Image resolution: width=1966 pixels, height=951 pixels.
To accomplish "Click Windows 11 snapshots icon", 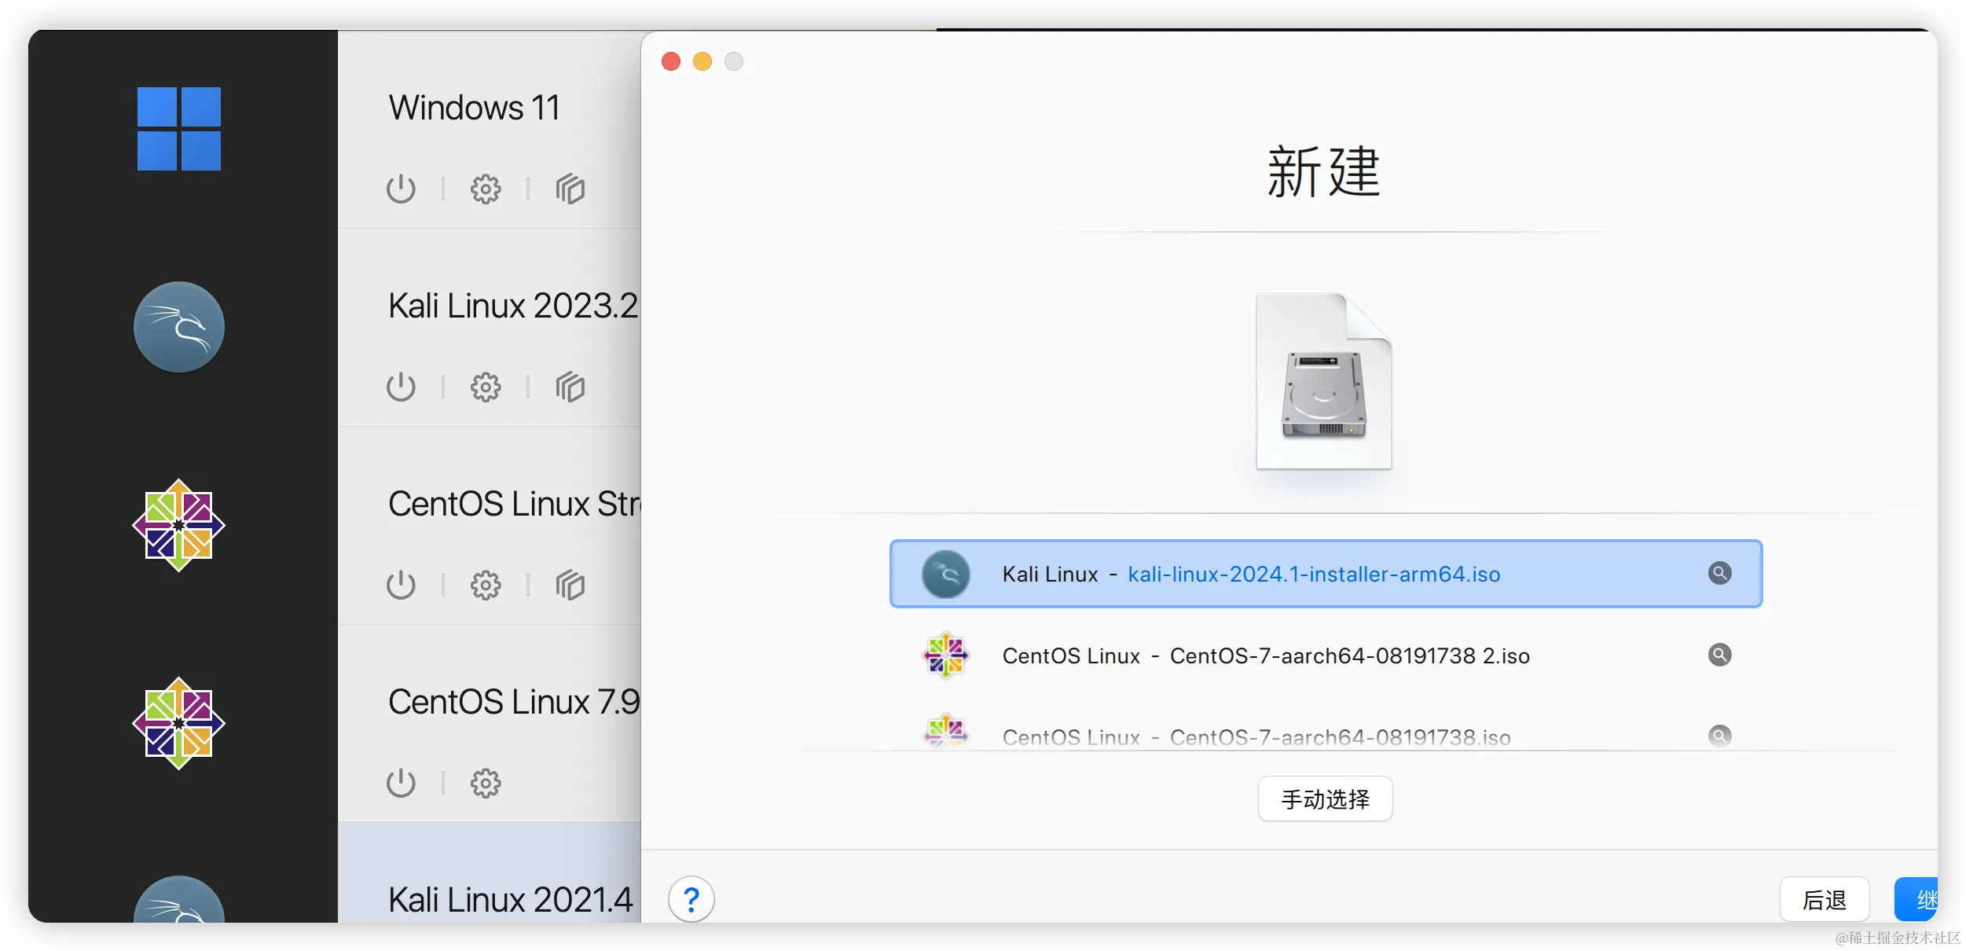I will (570, 189).
